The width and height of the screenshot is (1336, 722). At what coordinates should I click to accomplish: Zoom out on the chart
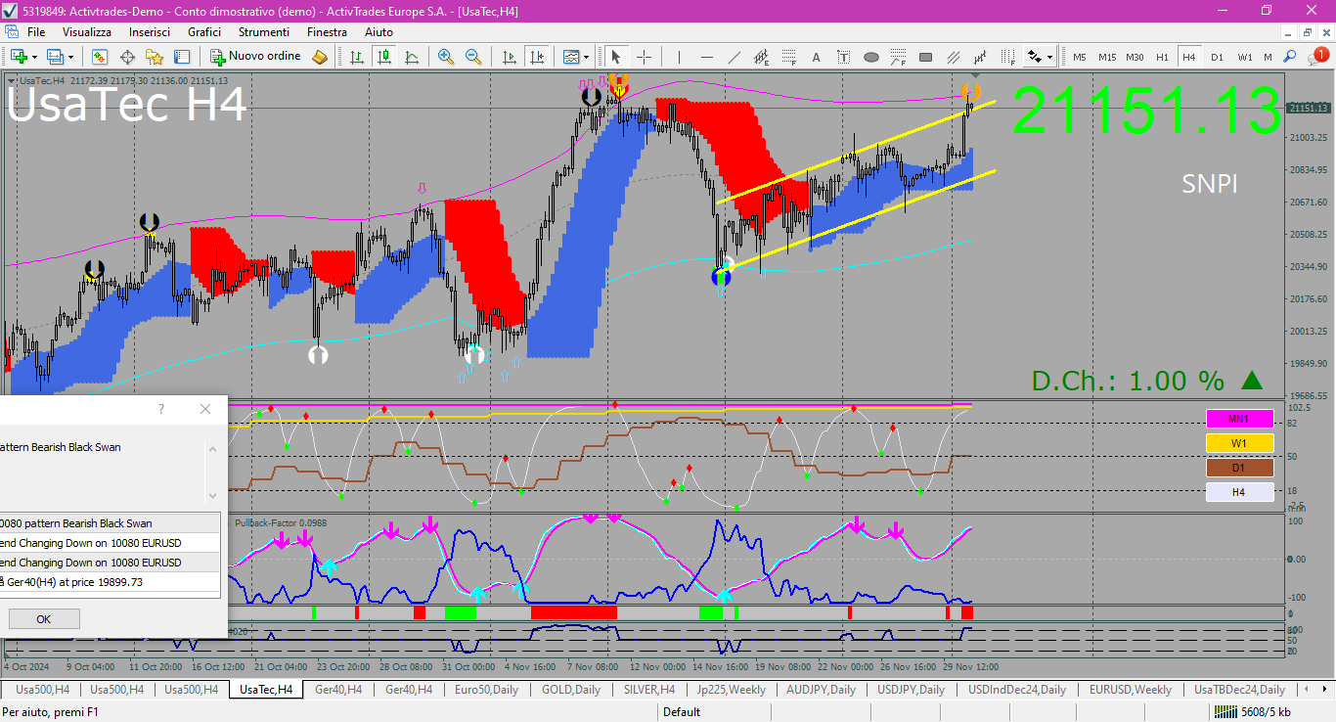tap(473, 57)
